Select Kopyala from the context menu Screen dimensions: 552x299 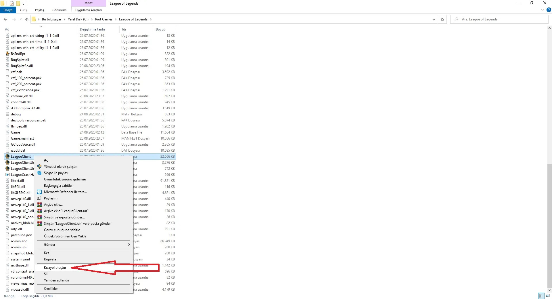pyautogui.click(x=50, y=259)
